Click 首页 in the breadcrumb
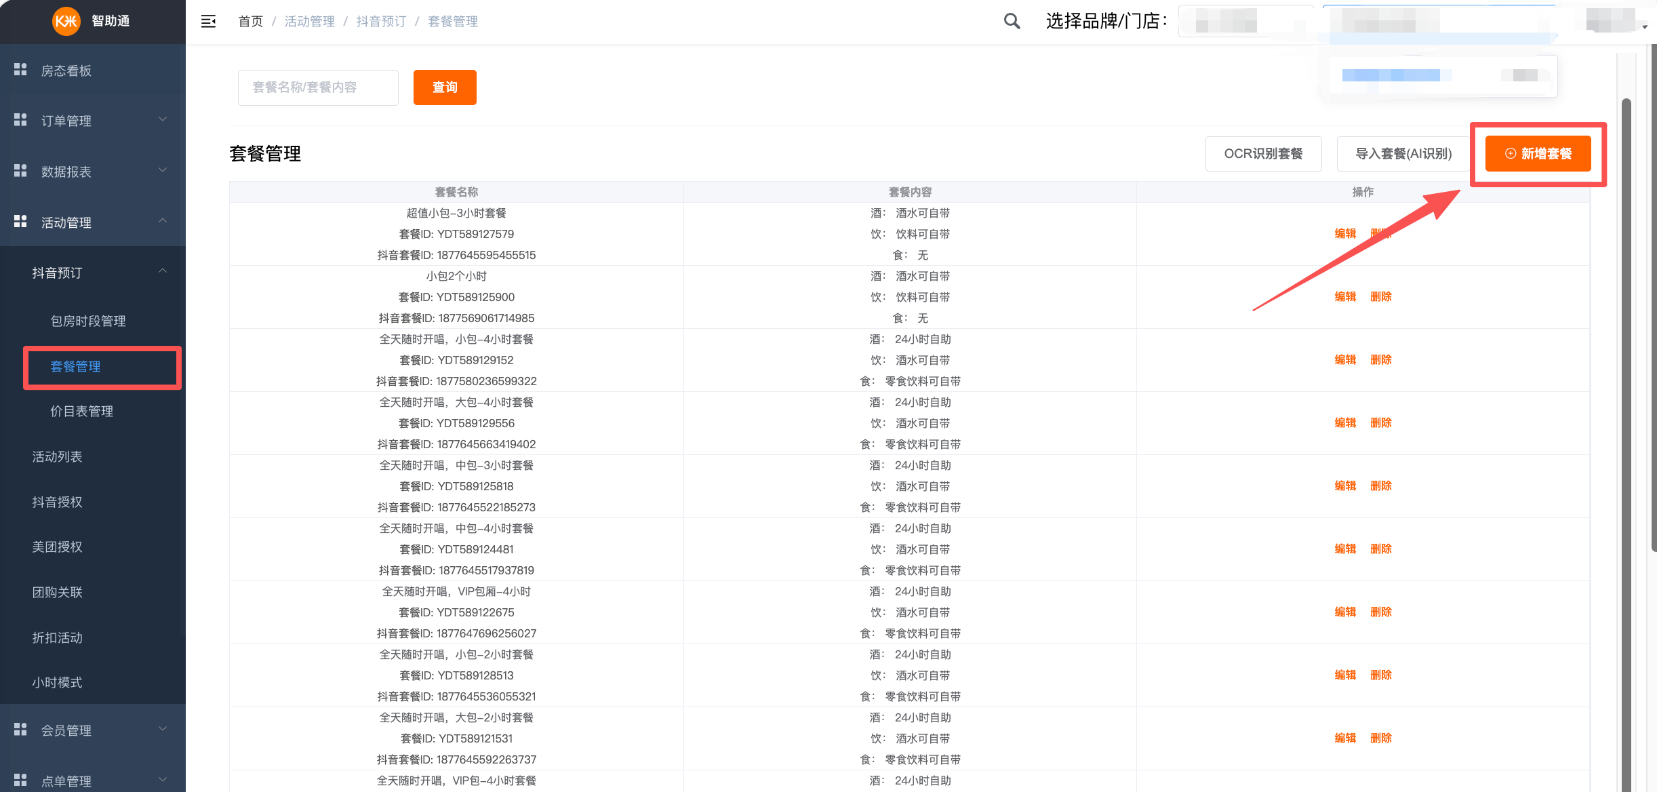Image resolution: width=1657 pixels, height=792 pixels. click(250, 22)
